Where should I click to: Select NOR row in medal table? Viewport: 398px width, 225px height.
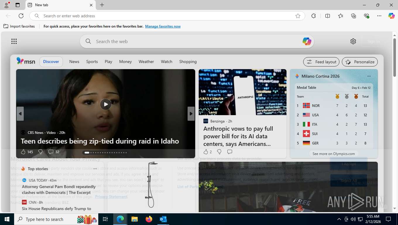334,105
